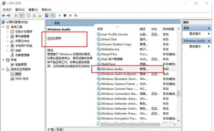Open the 文件(F) menu
Viewport: 214px width, 131px height.
click(x=7, y=10)
